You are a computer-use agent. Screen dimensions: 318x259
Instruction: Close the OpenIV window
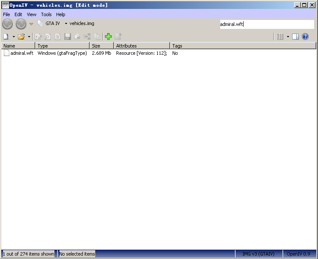click(x=312, y=5)
